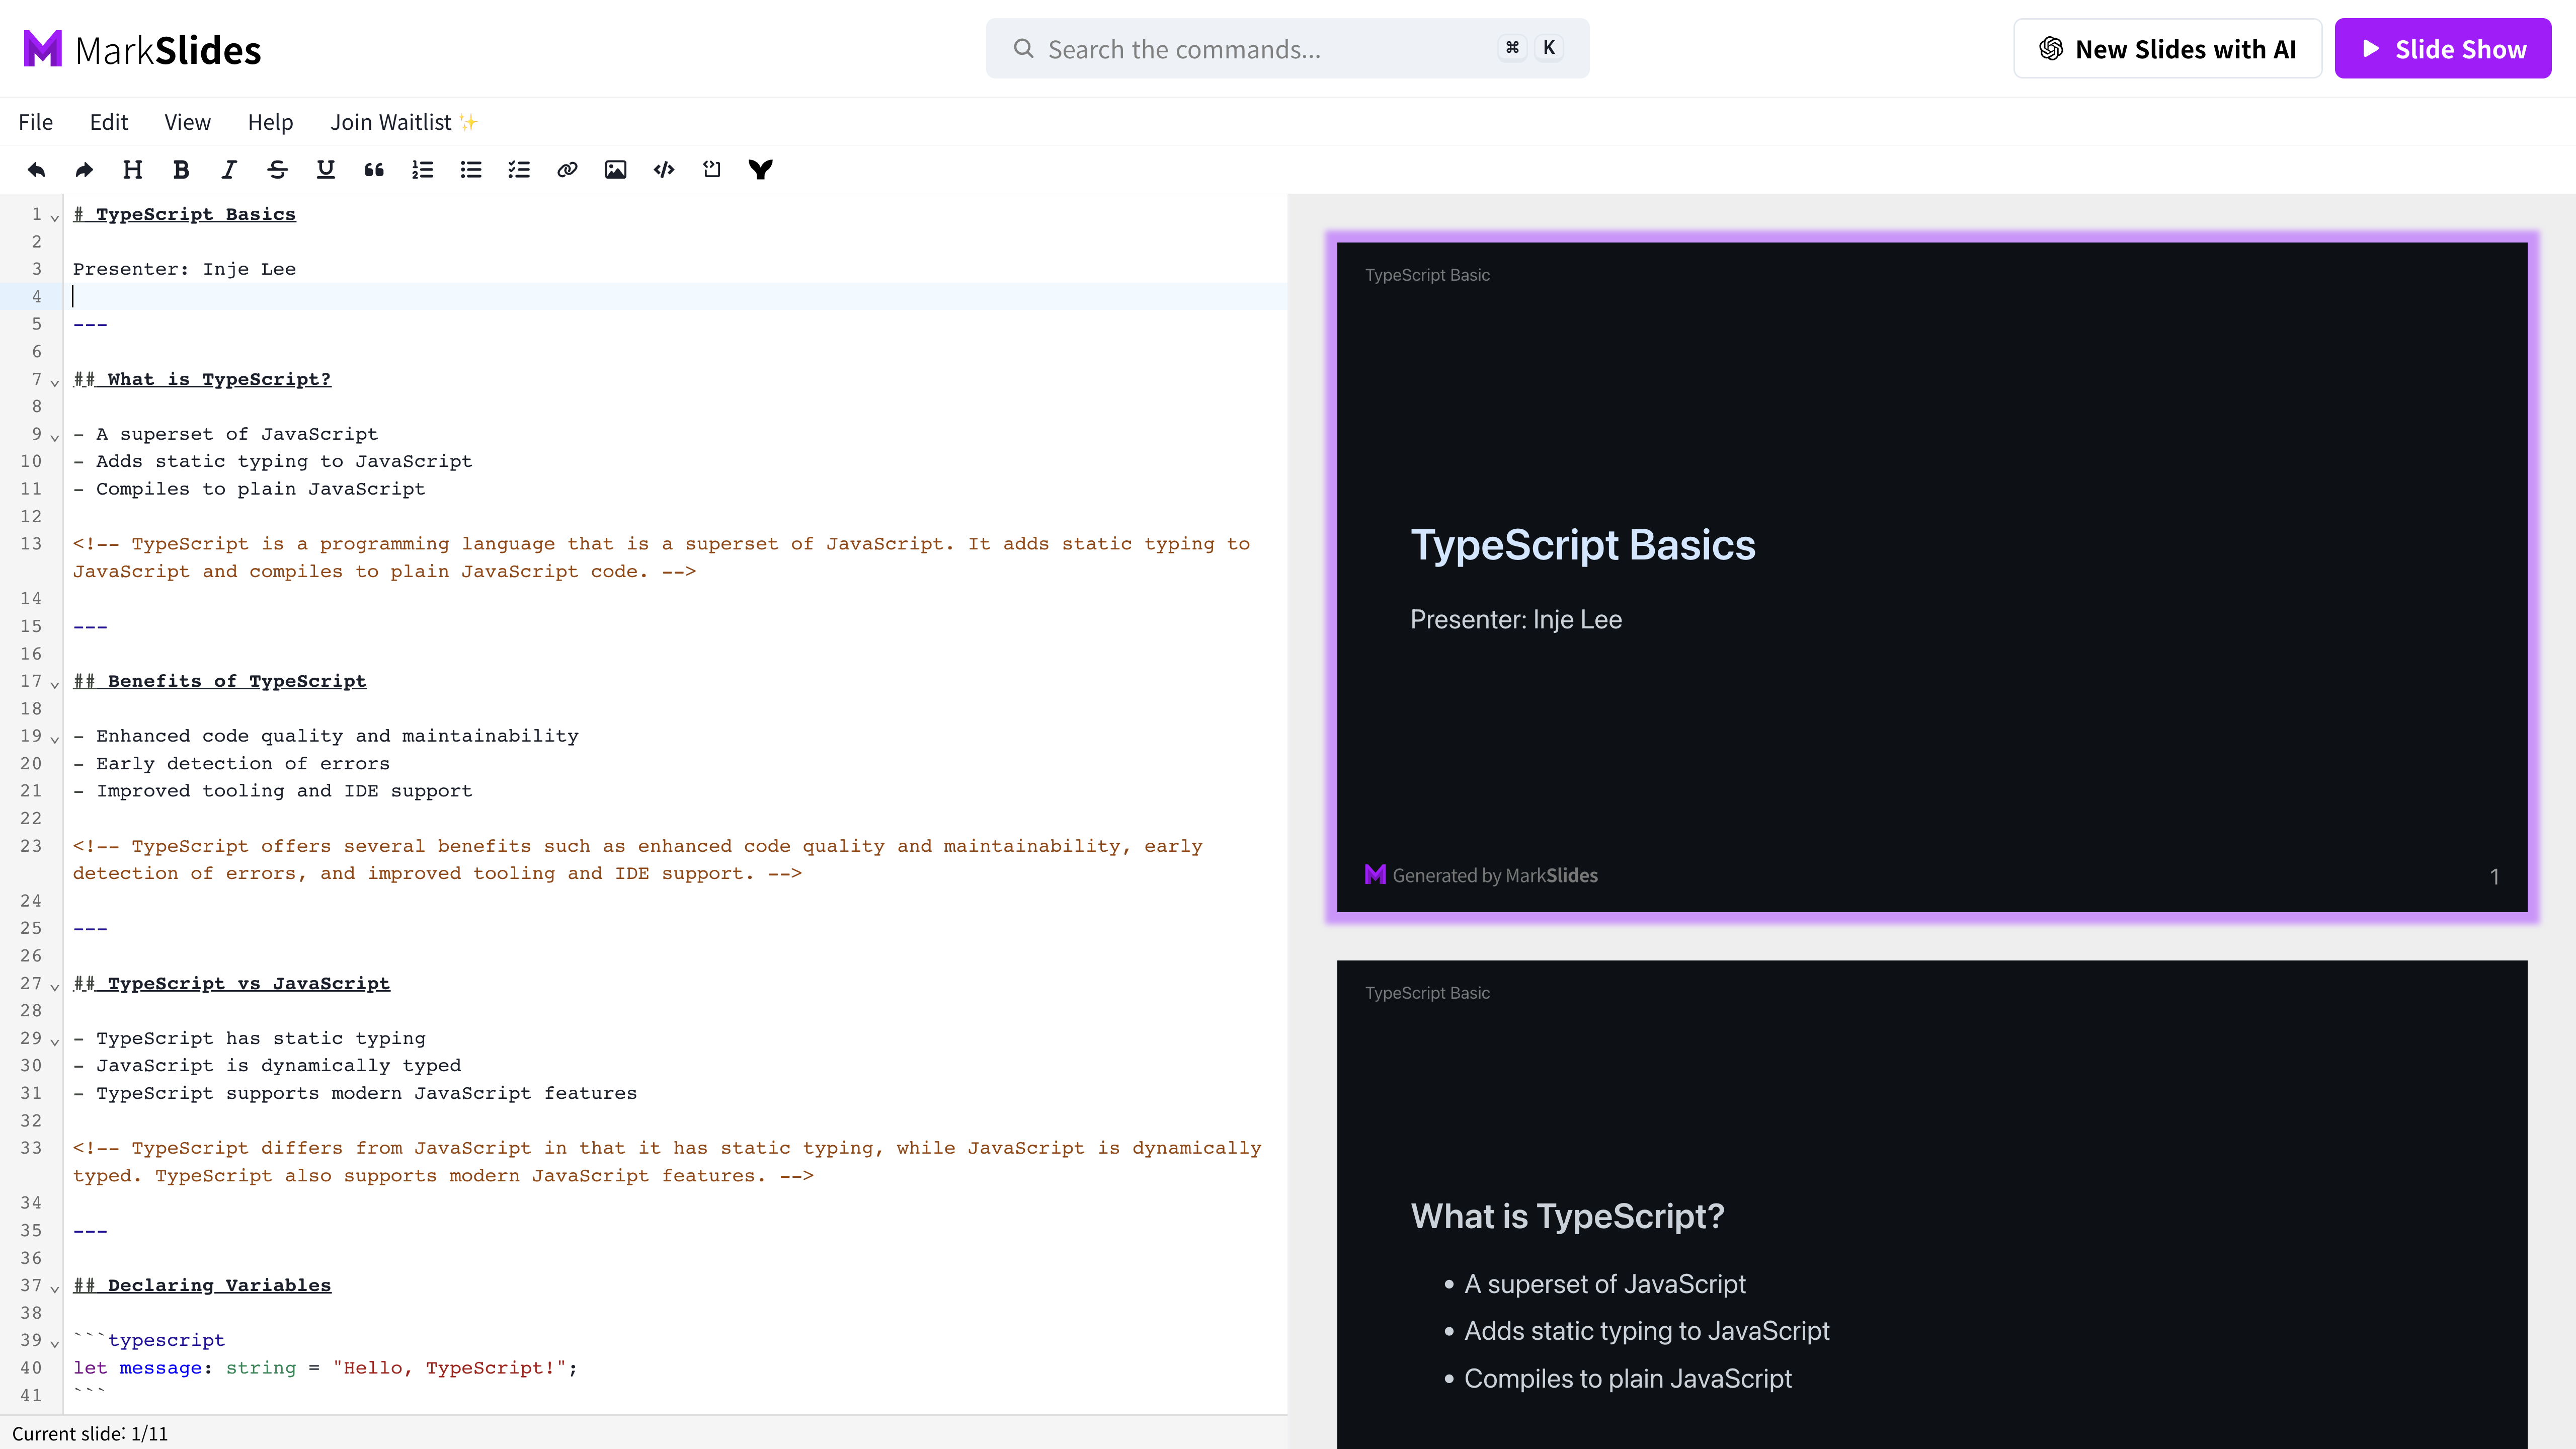
Task: Insert a blockquote
Action: tap(374, 170)
